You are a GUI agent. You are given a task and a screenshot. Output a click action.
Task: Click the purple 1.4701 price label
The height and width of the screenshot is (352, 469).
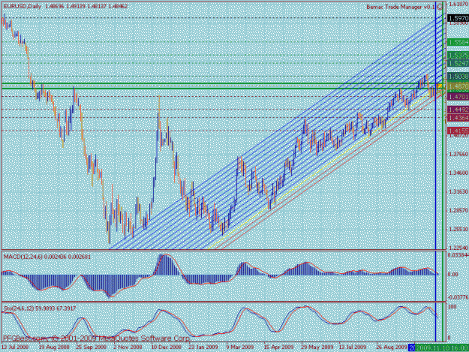(458, 97)
